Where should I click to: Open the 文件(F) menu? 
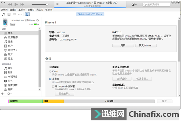[x=4, y=10]
